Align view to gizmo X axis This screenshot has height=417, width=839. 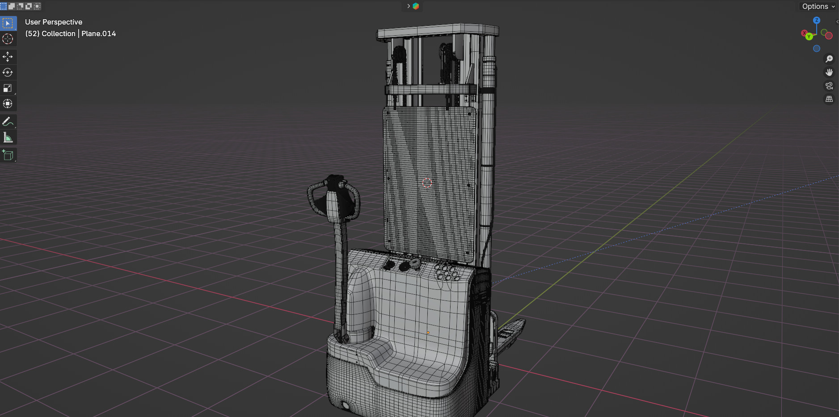point(804,33)
